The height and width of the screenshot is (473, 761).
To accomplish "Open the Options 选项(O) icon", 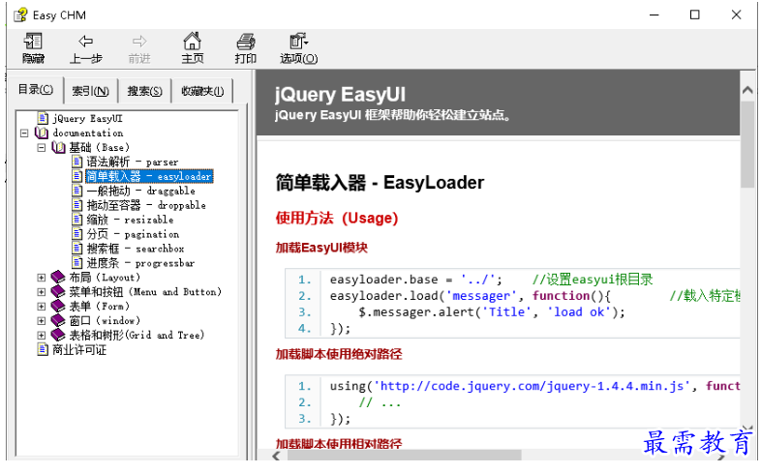I will click(x=298, y=42).
